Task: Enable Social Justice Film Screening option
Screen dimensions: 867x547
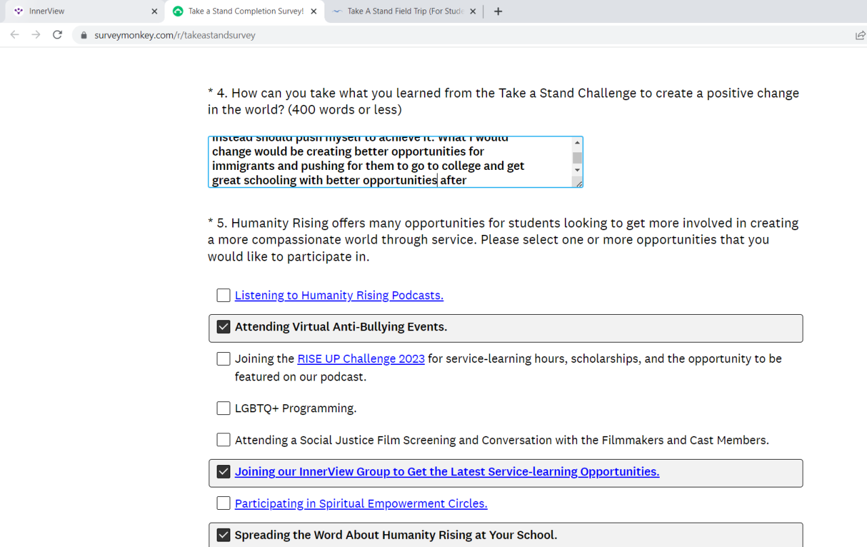Action: click(x=224, y=440)
